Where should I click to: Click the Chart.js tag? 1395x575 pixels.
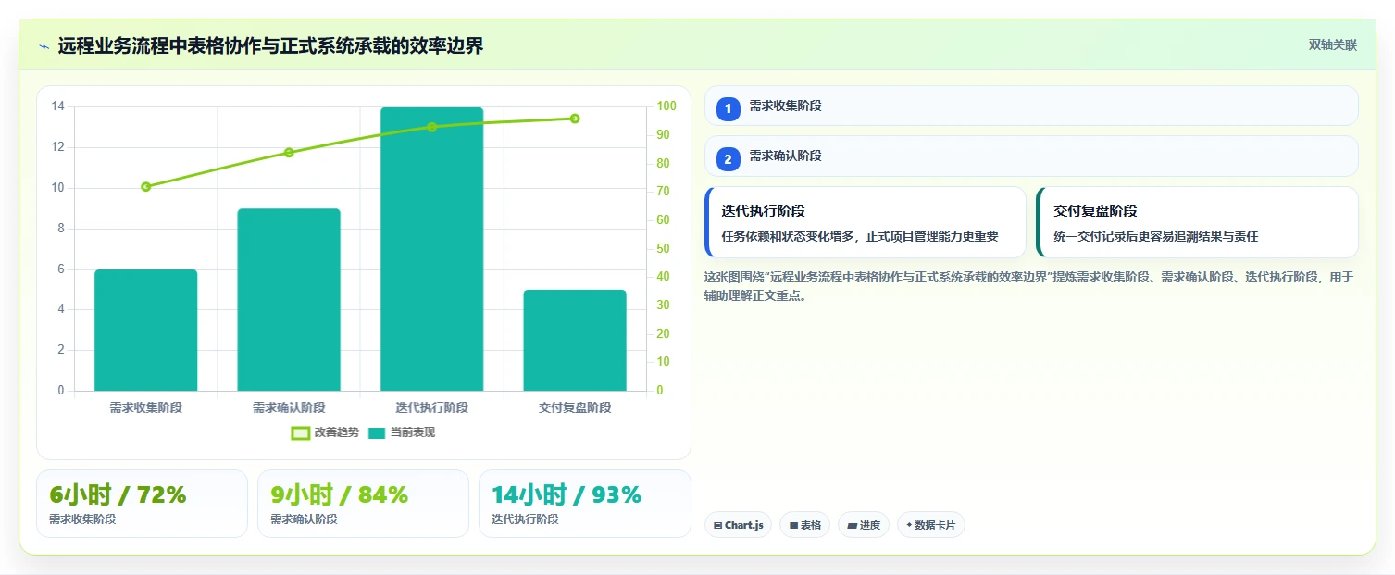[x=738, y=525]
